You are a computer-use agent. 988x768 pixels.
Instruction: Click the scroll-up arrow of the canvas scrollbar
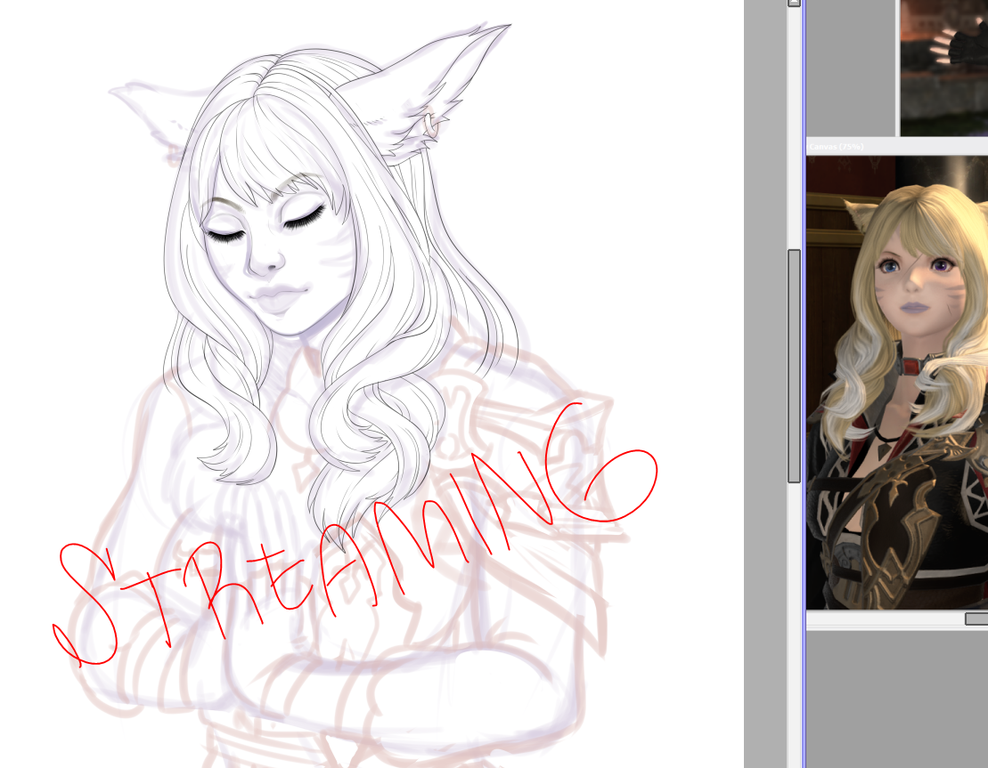pos(794,4)
